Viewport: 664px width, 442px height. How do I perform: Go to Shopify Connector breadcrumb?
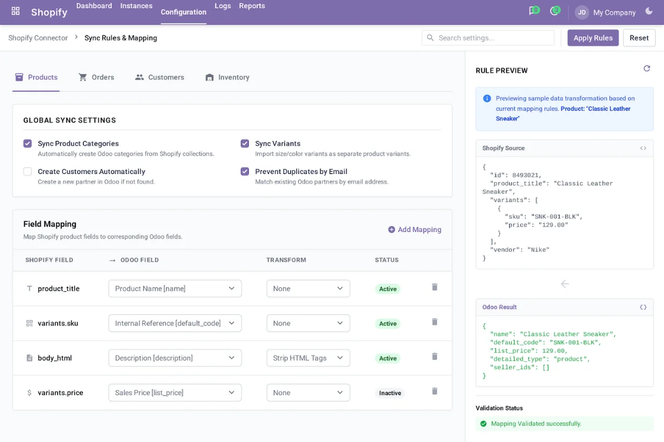tap(38, 38)
